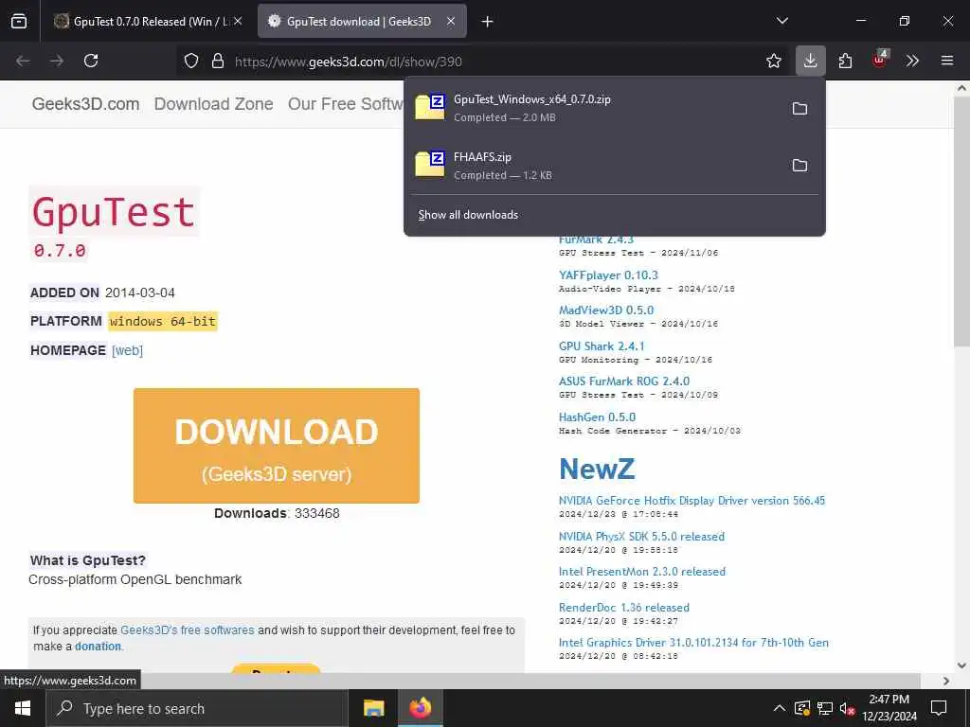Screen dimensions: 970x727
Task: Open the network tray icon
Action: [x=825, y=708]
